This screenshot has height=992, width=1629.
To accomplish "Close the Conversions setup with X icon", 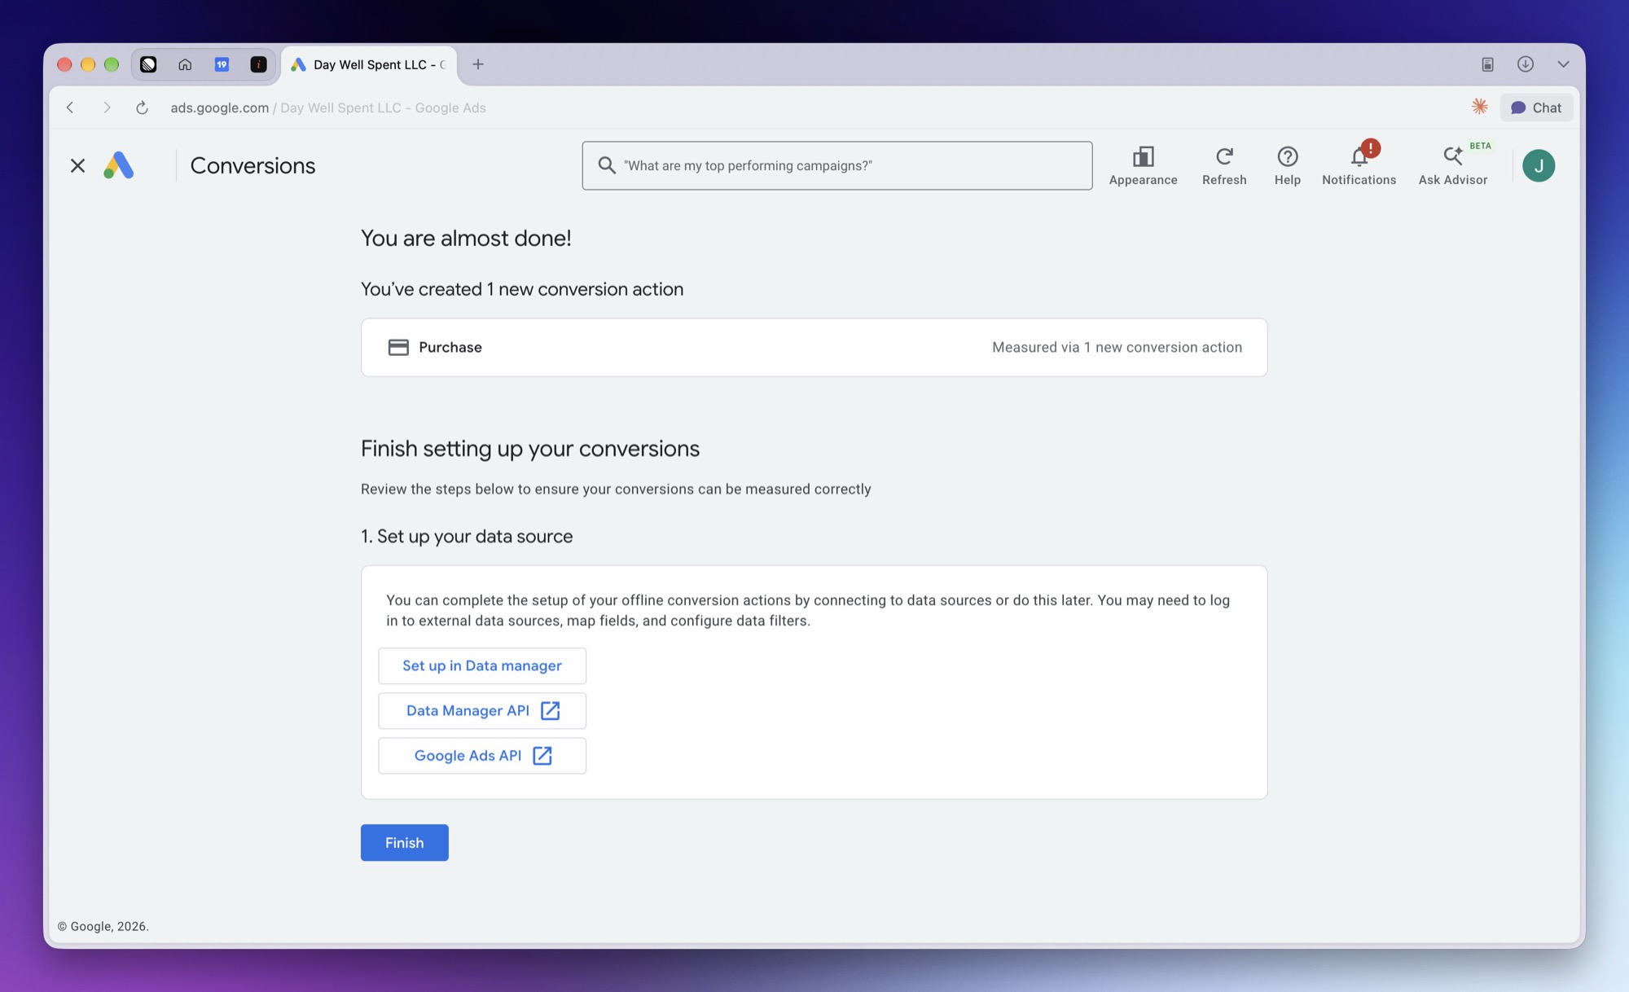I will 77,165.
